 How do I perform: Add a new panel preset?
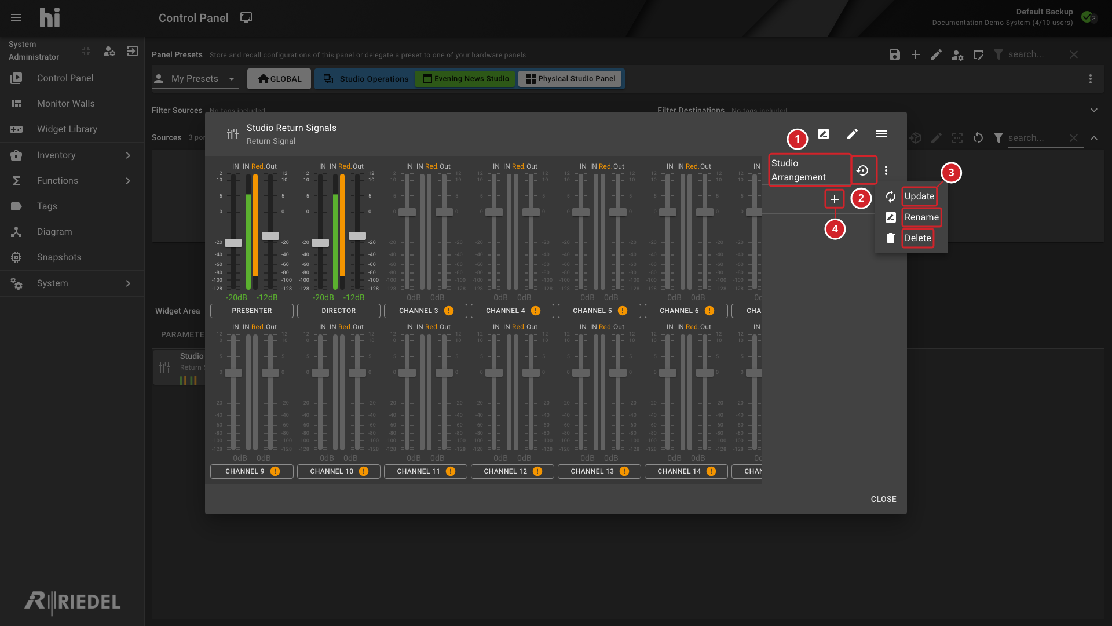[x=916, y=54]
